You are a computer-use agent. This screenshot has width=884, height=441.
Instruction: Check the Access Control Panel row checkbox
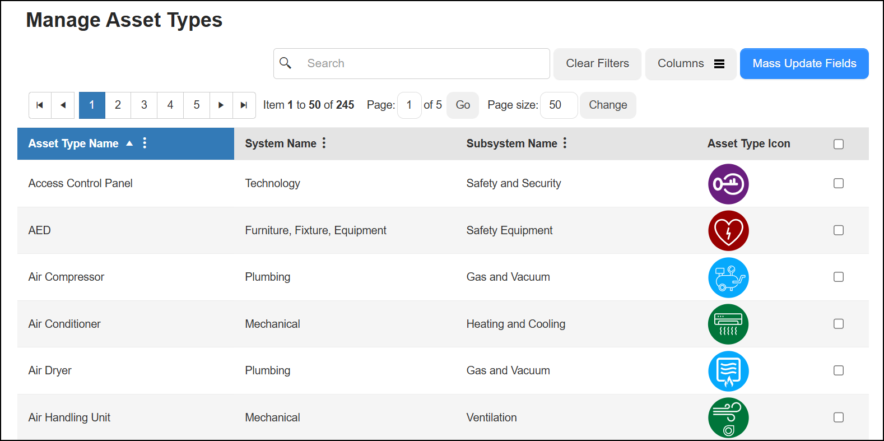click(x=839, y=183)
